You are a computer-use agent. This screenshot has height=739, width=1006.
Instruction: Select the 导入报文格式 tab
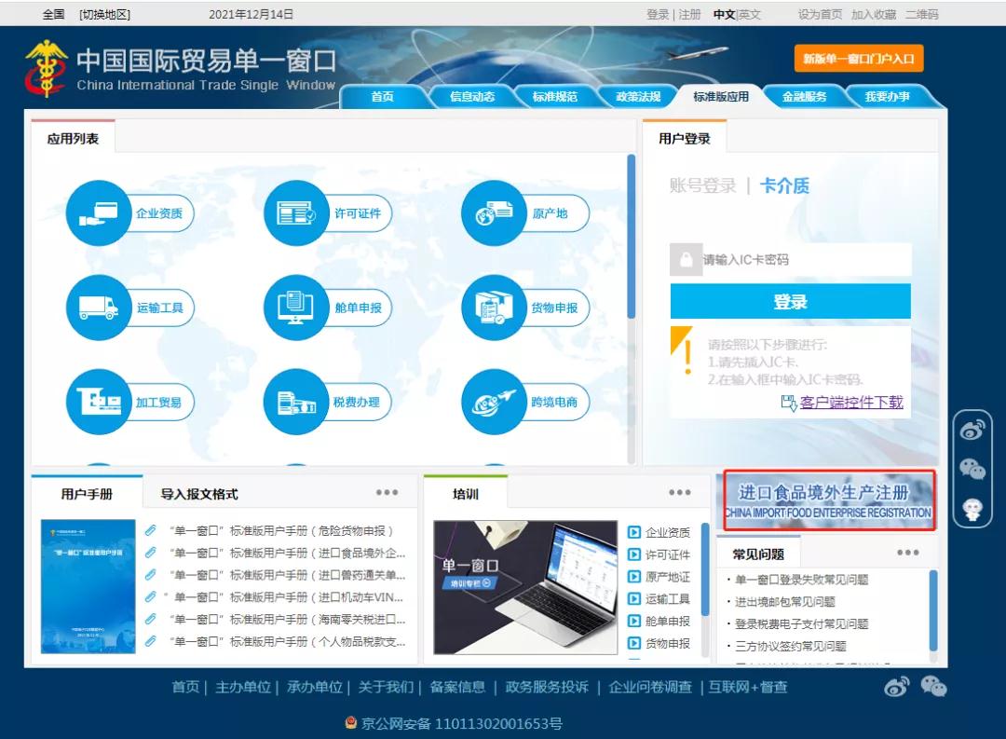(199, 494)
